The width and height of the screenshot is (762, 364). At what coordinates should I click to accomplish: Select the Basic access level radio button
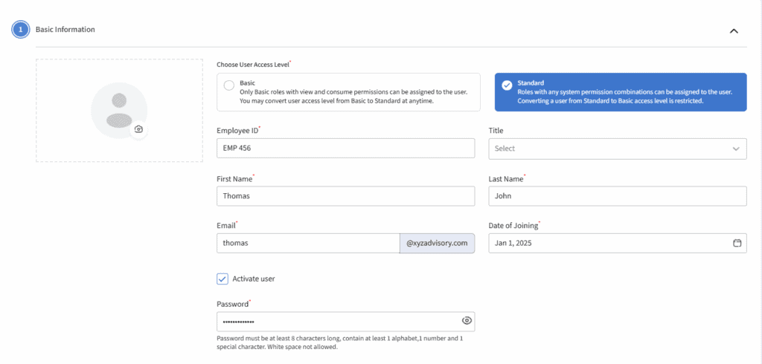pyautogui.click(x=228, y=85)
